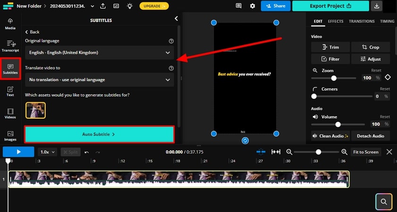Switch to the TIMING tab
The height and width of the screenshot is (212, 397).
(x=387, y=21)
